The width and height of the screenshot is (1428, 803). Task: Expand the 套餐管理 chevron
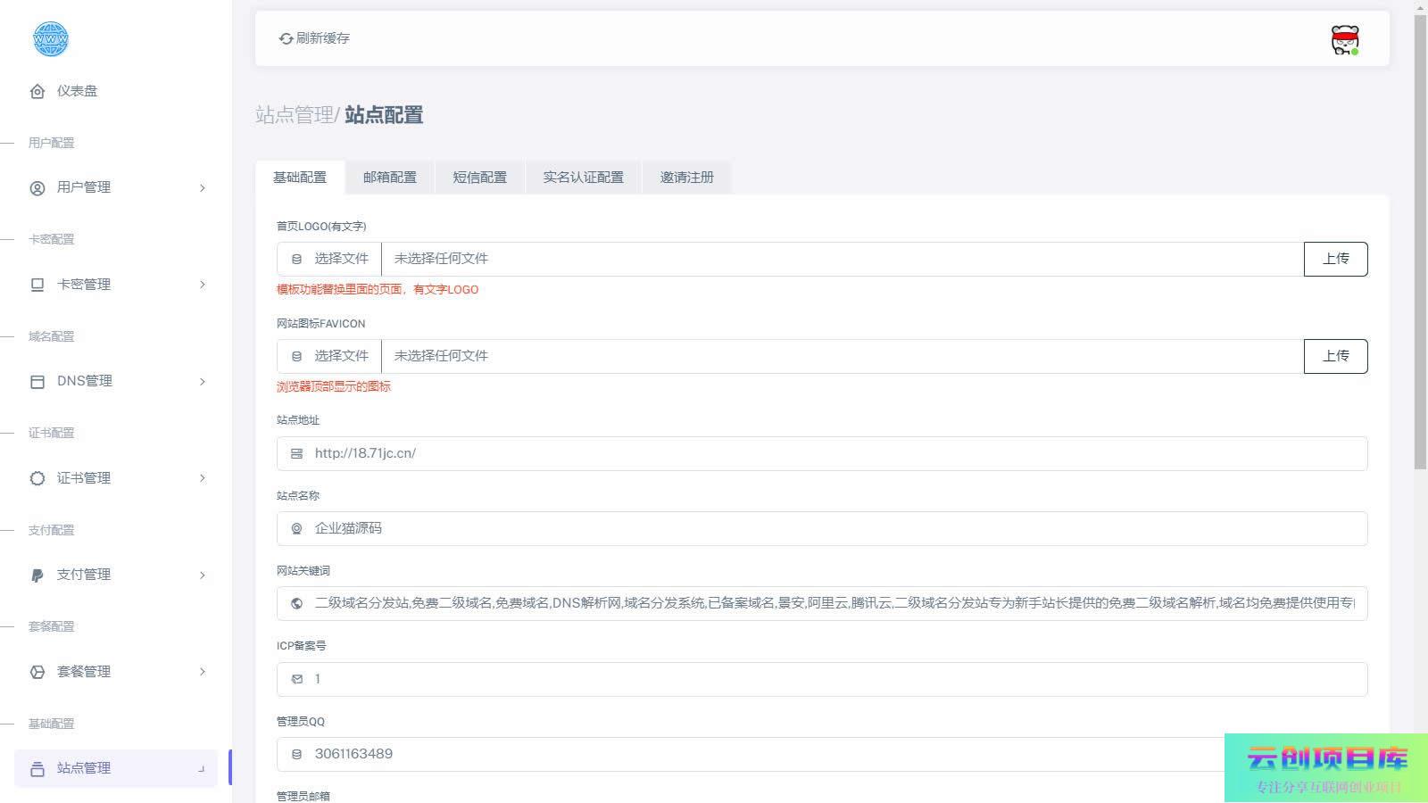203,672
